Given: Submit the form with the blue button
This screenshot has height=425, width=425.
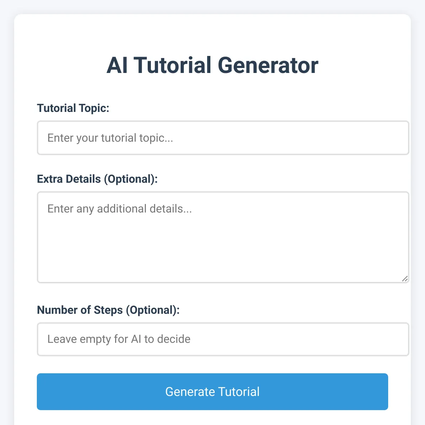Looking at the screenshot, I should point(212,392).
